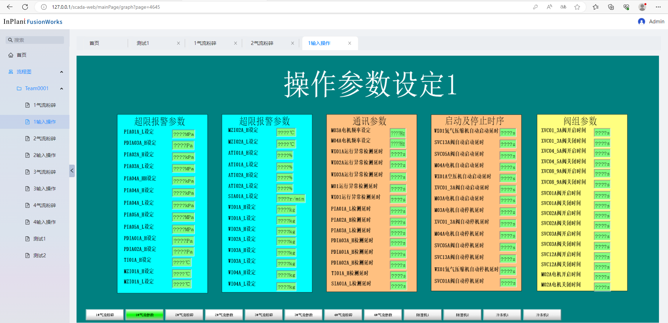Viewport: 668px width, 323px height.
Task: Click the PIA01A_L设定 value field
Action: pyautogui.click(x=183, y=134)
